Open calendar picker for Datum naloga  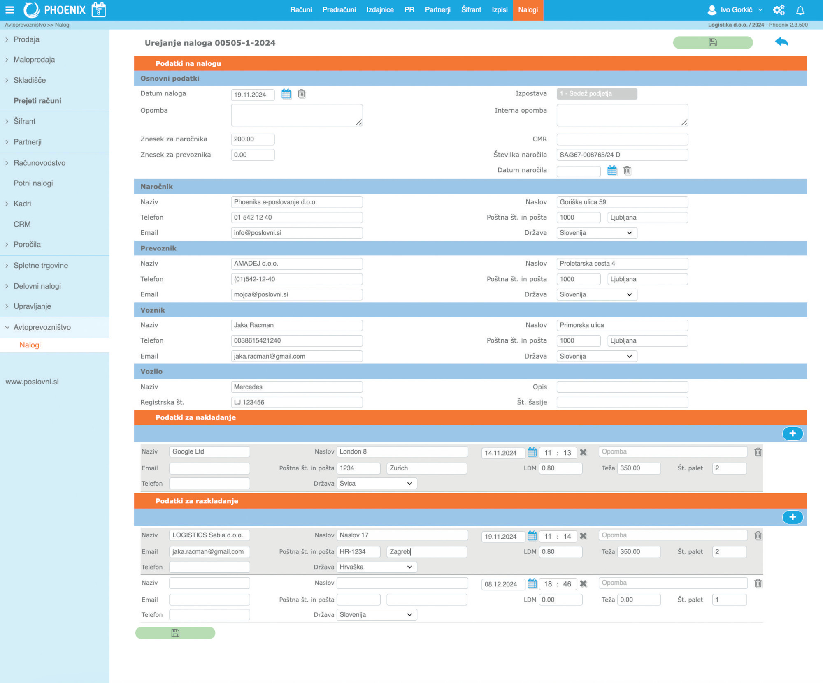pos(286,94)
